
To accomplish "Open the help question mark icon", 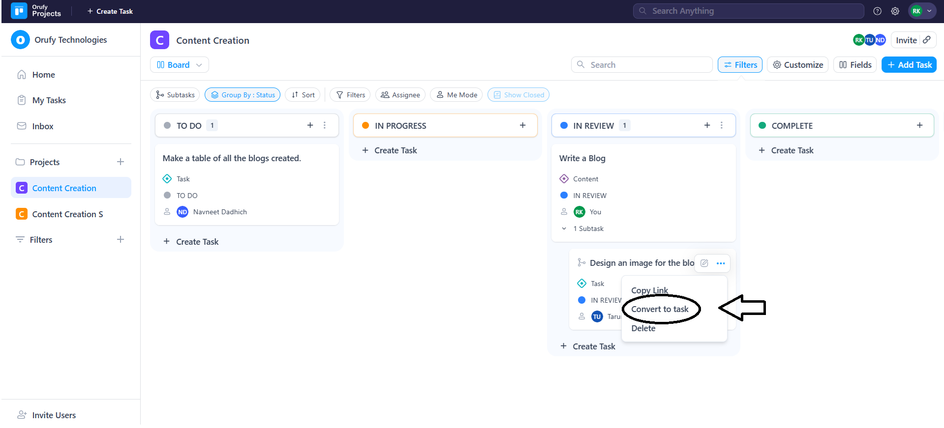I will pos(877,11).
